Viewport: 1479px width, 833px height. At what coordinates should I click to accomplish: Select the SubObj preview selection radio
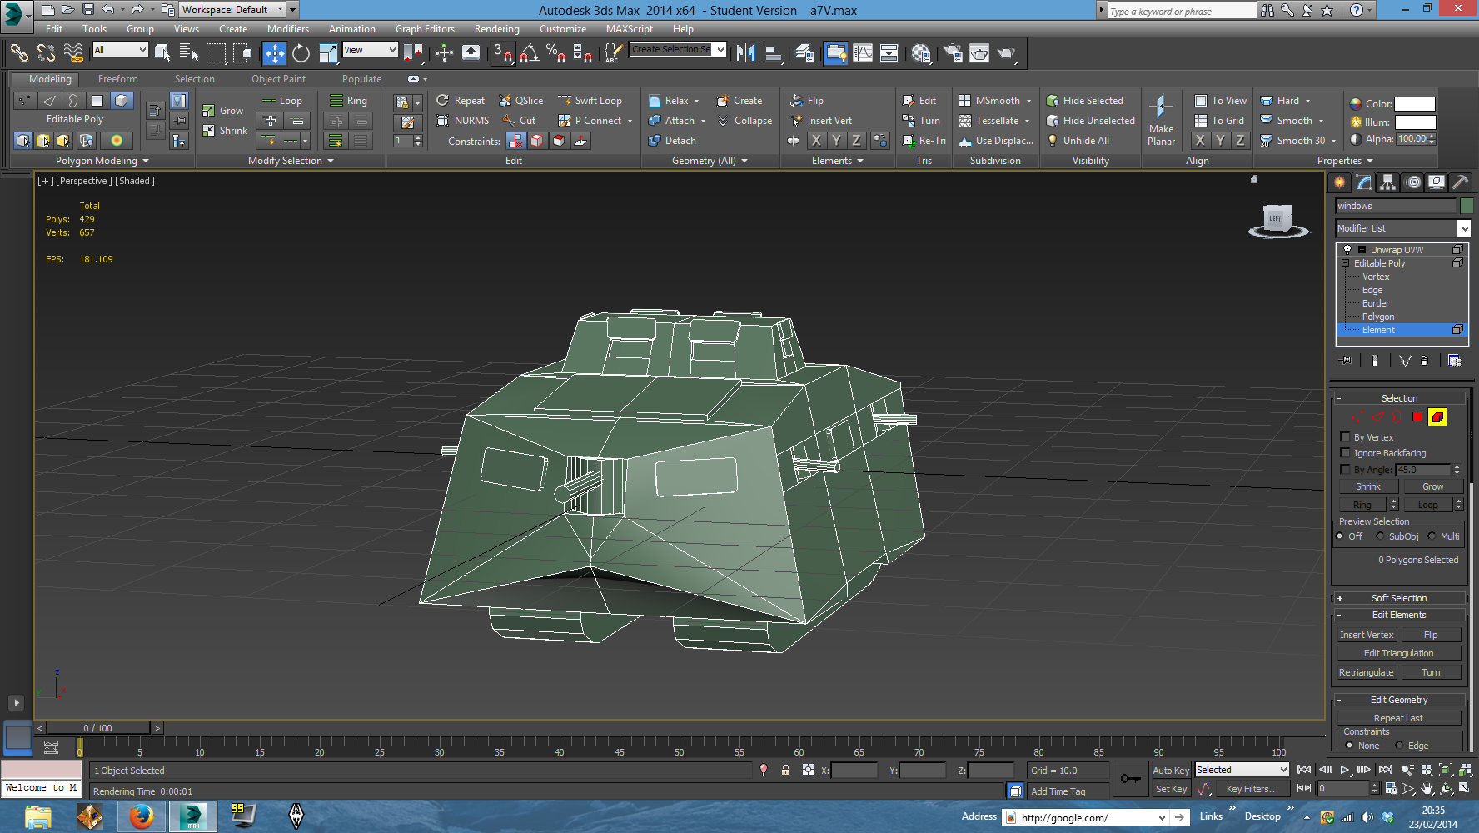pyautogui.click(x=1380, y=536)
